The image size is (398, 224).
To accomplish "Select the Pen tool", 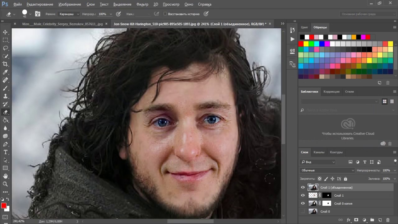I will [x=5, y=144].
